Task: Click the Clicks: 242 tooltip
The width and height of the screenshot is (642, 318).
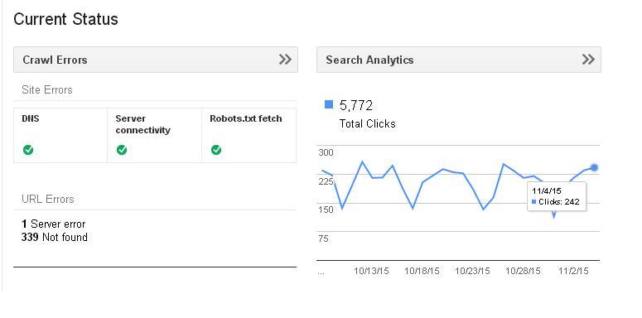Action: 557,196
